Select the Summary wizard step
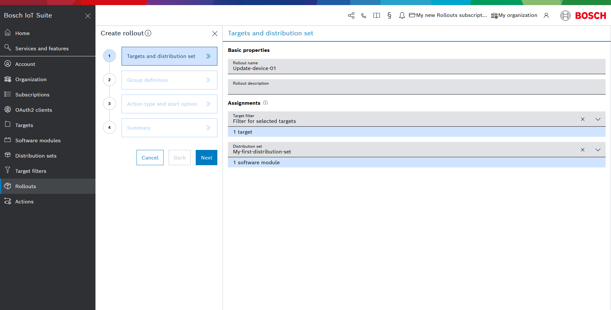Image resolution: width=611 pixels, height=310 pixels. 169,128
